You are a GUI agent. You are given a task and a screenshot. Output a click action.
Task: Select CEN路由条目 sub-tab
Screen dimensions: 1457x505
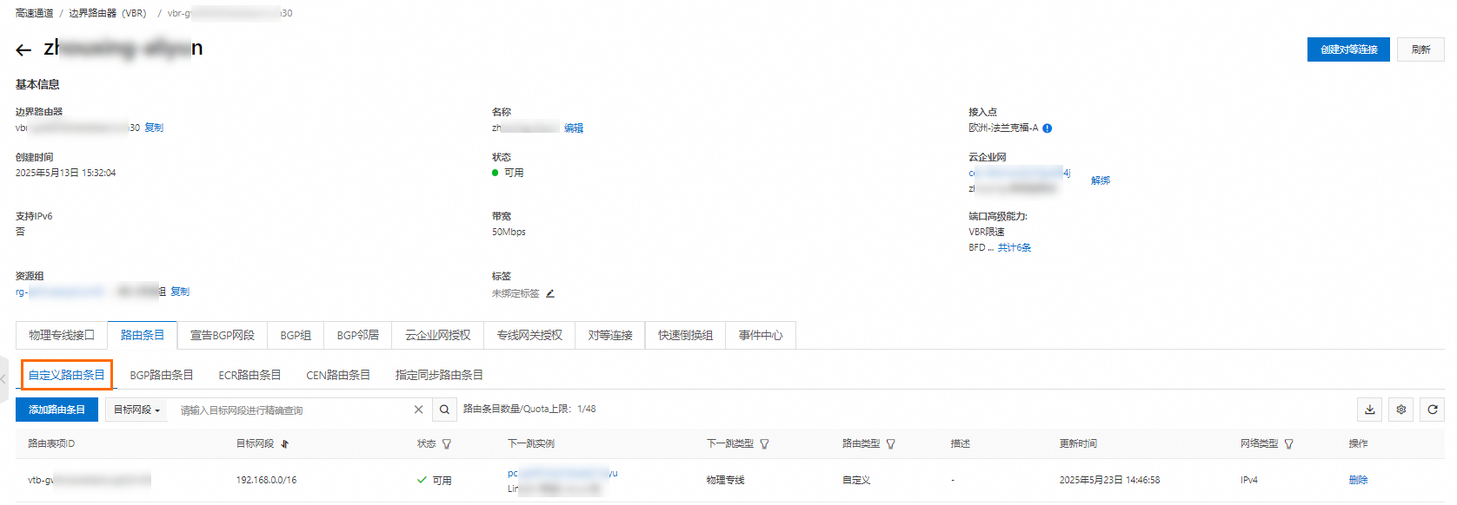[x=338, y=375]
